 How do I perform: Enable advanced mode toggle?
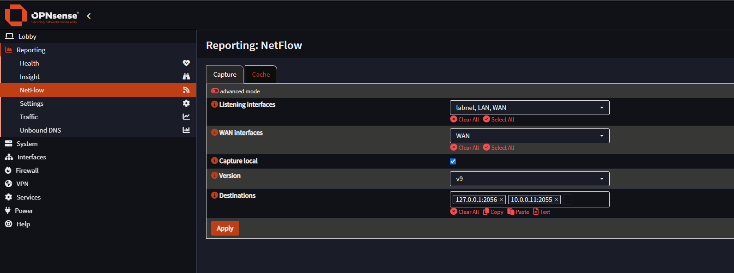[x=214, y=91]
